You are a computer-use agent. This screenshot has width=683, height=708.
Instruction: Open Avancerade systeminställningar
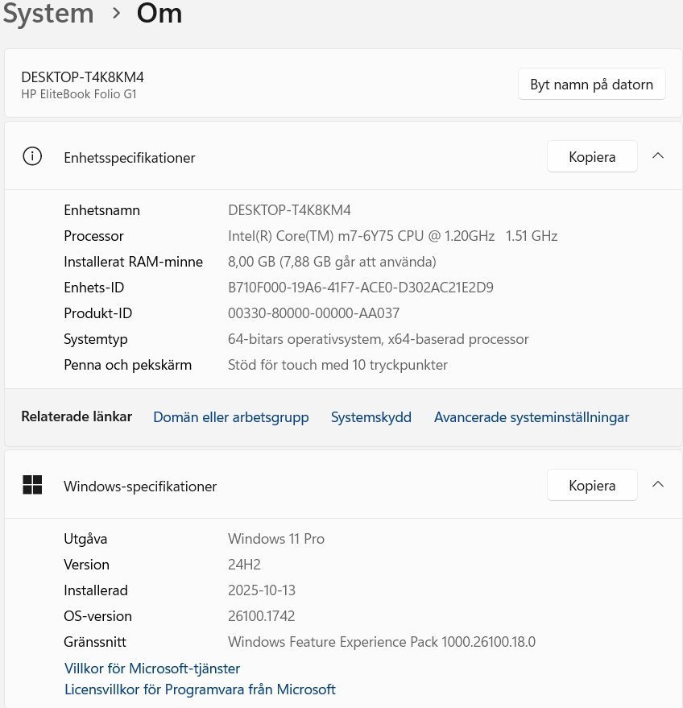point(532,417)
